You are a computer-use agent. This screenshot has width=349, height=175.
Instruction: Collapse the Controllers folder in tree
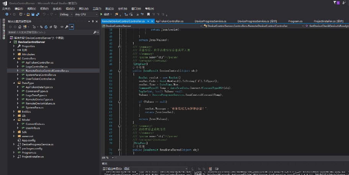pos(14,58)
